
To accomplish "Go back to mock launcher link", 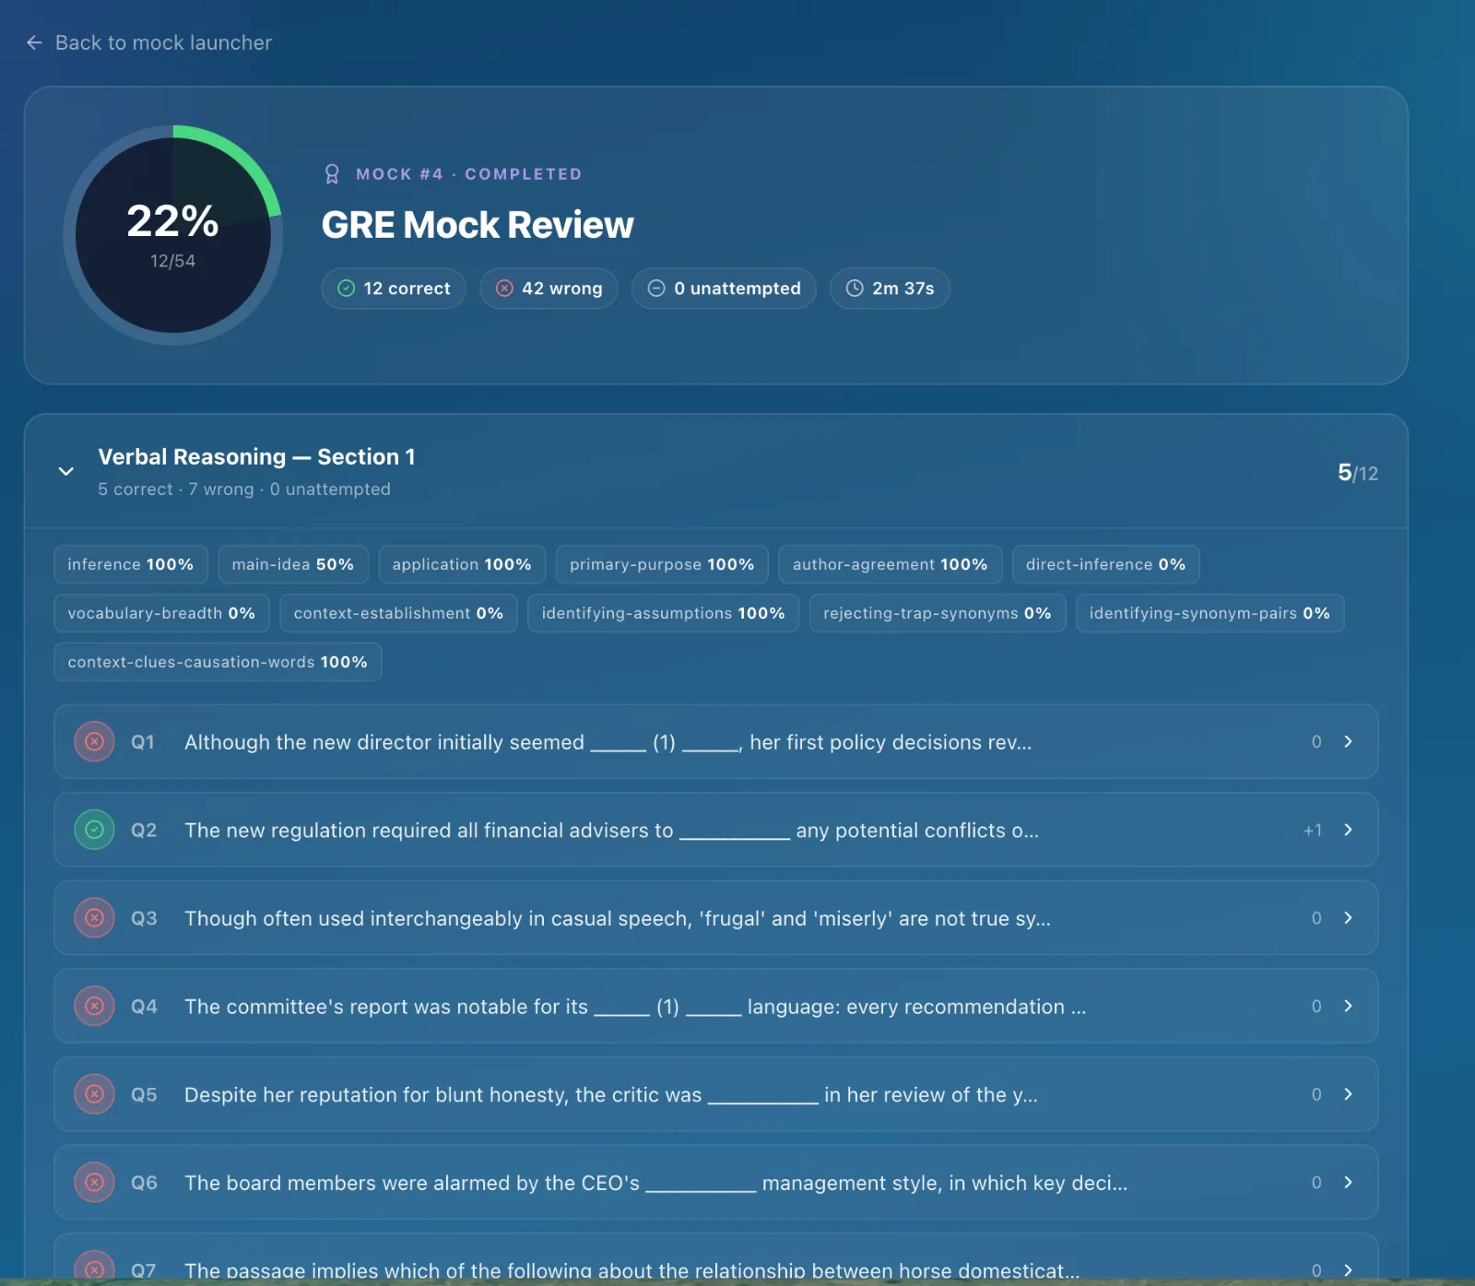I will [x=149, y=42].
